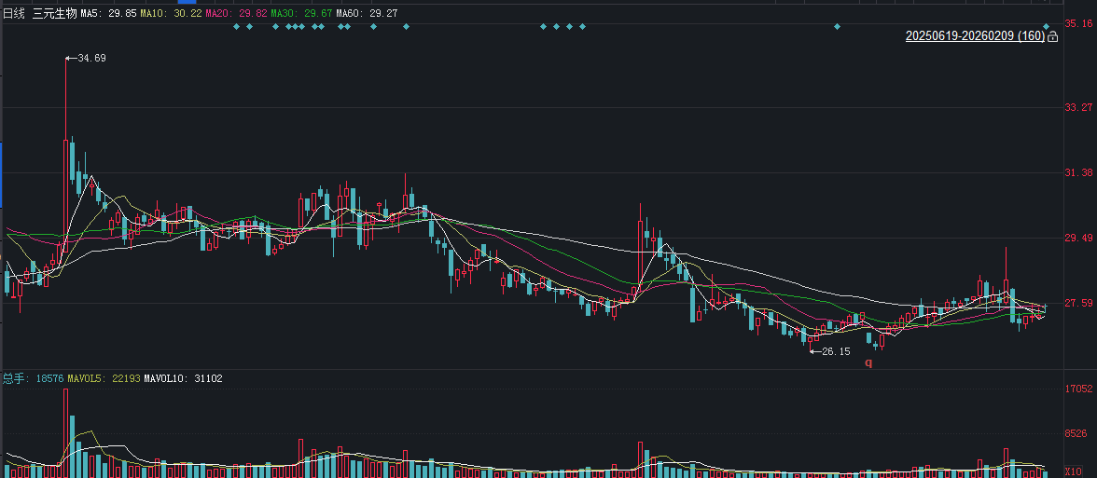
Task: Click the 三元生物 stock name
Action: coord(55,14)
